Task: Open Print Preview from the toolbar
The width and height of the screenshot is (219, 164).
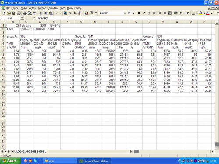Action: (x=30, y=13)
